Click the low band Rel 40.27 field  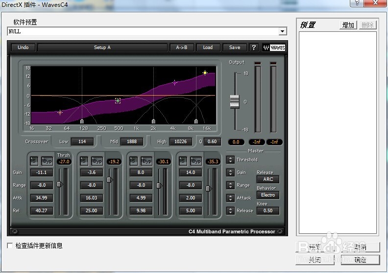[x=42, y=211]
